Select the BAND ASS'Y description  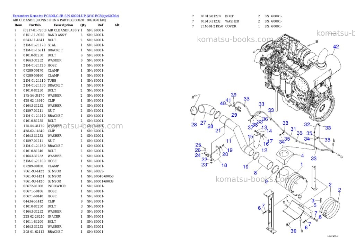point(57,35)
